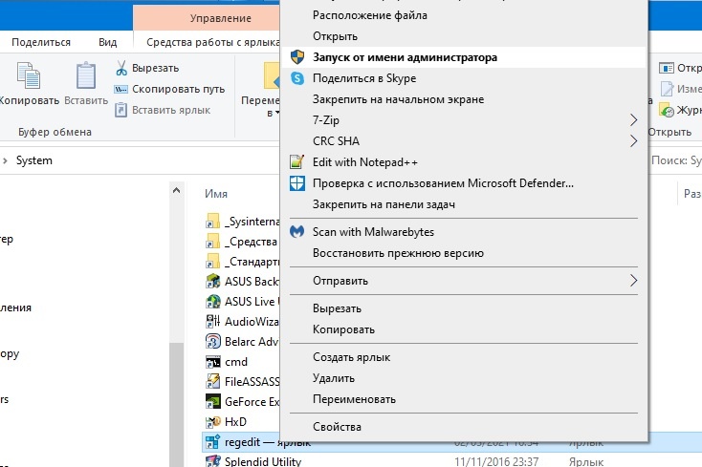The image size is (702, 467).
Task: Click the Paste shortcut (Вставить ярлык) icon
Action: (121, 110)
